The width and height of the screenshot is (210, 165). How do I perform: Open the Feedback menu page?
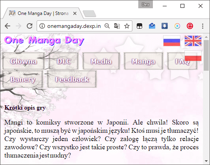coord(72,79)
